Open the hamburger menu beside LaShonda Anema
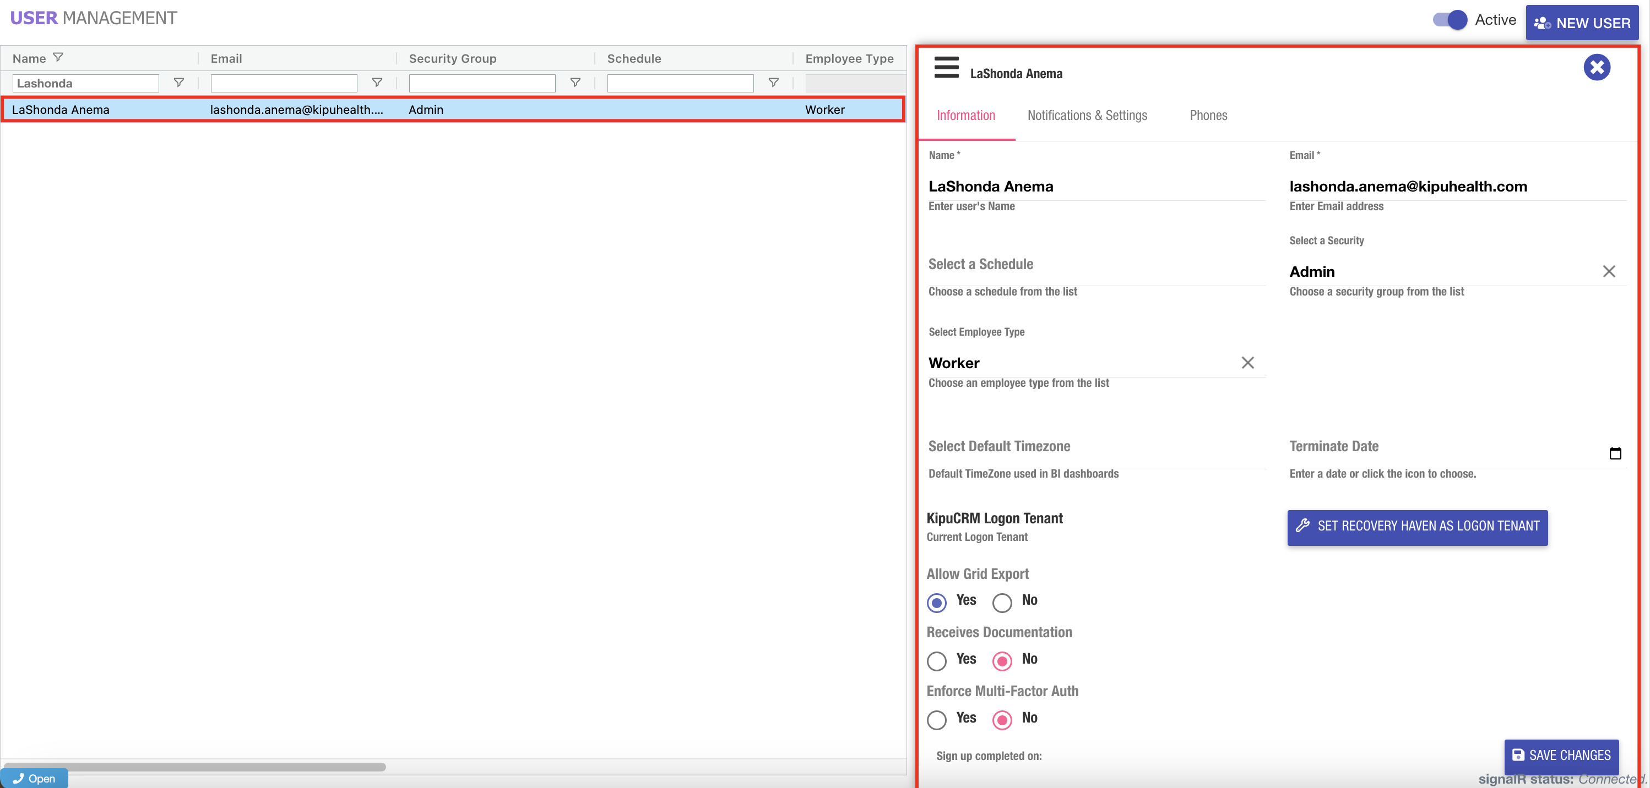 pos(946,67)
